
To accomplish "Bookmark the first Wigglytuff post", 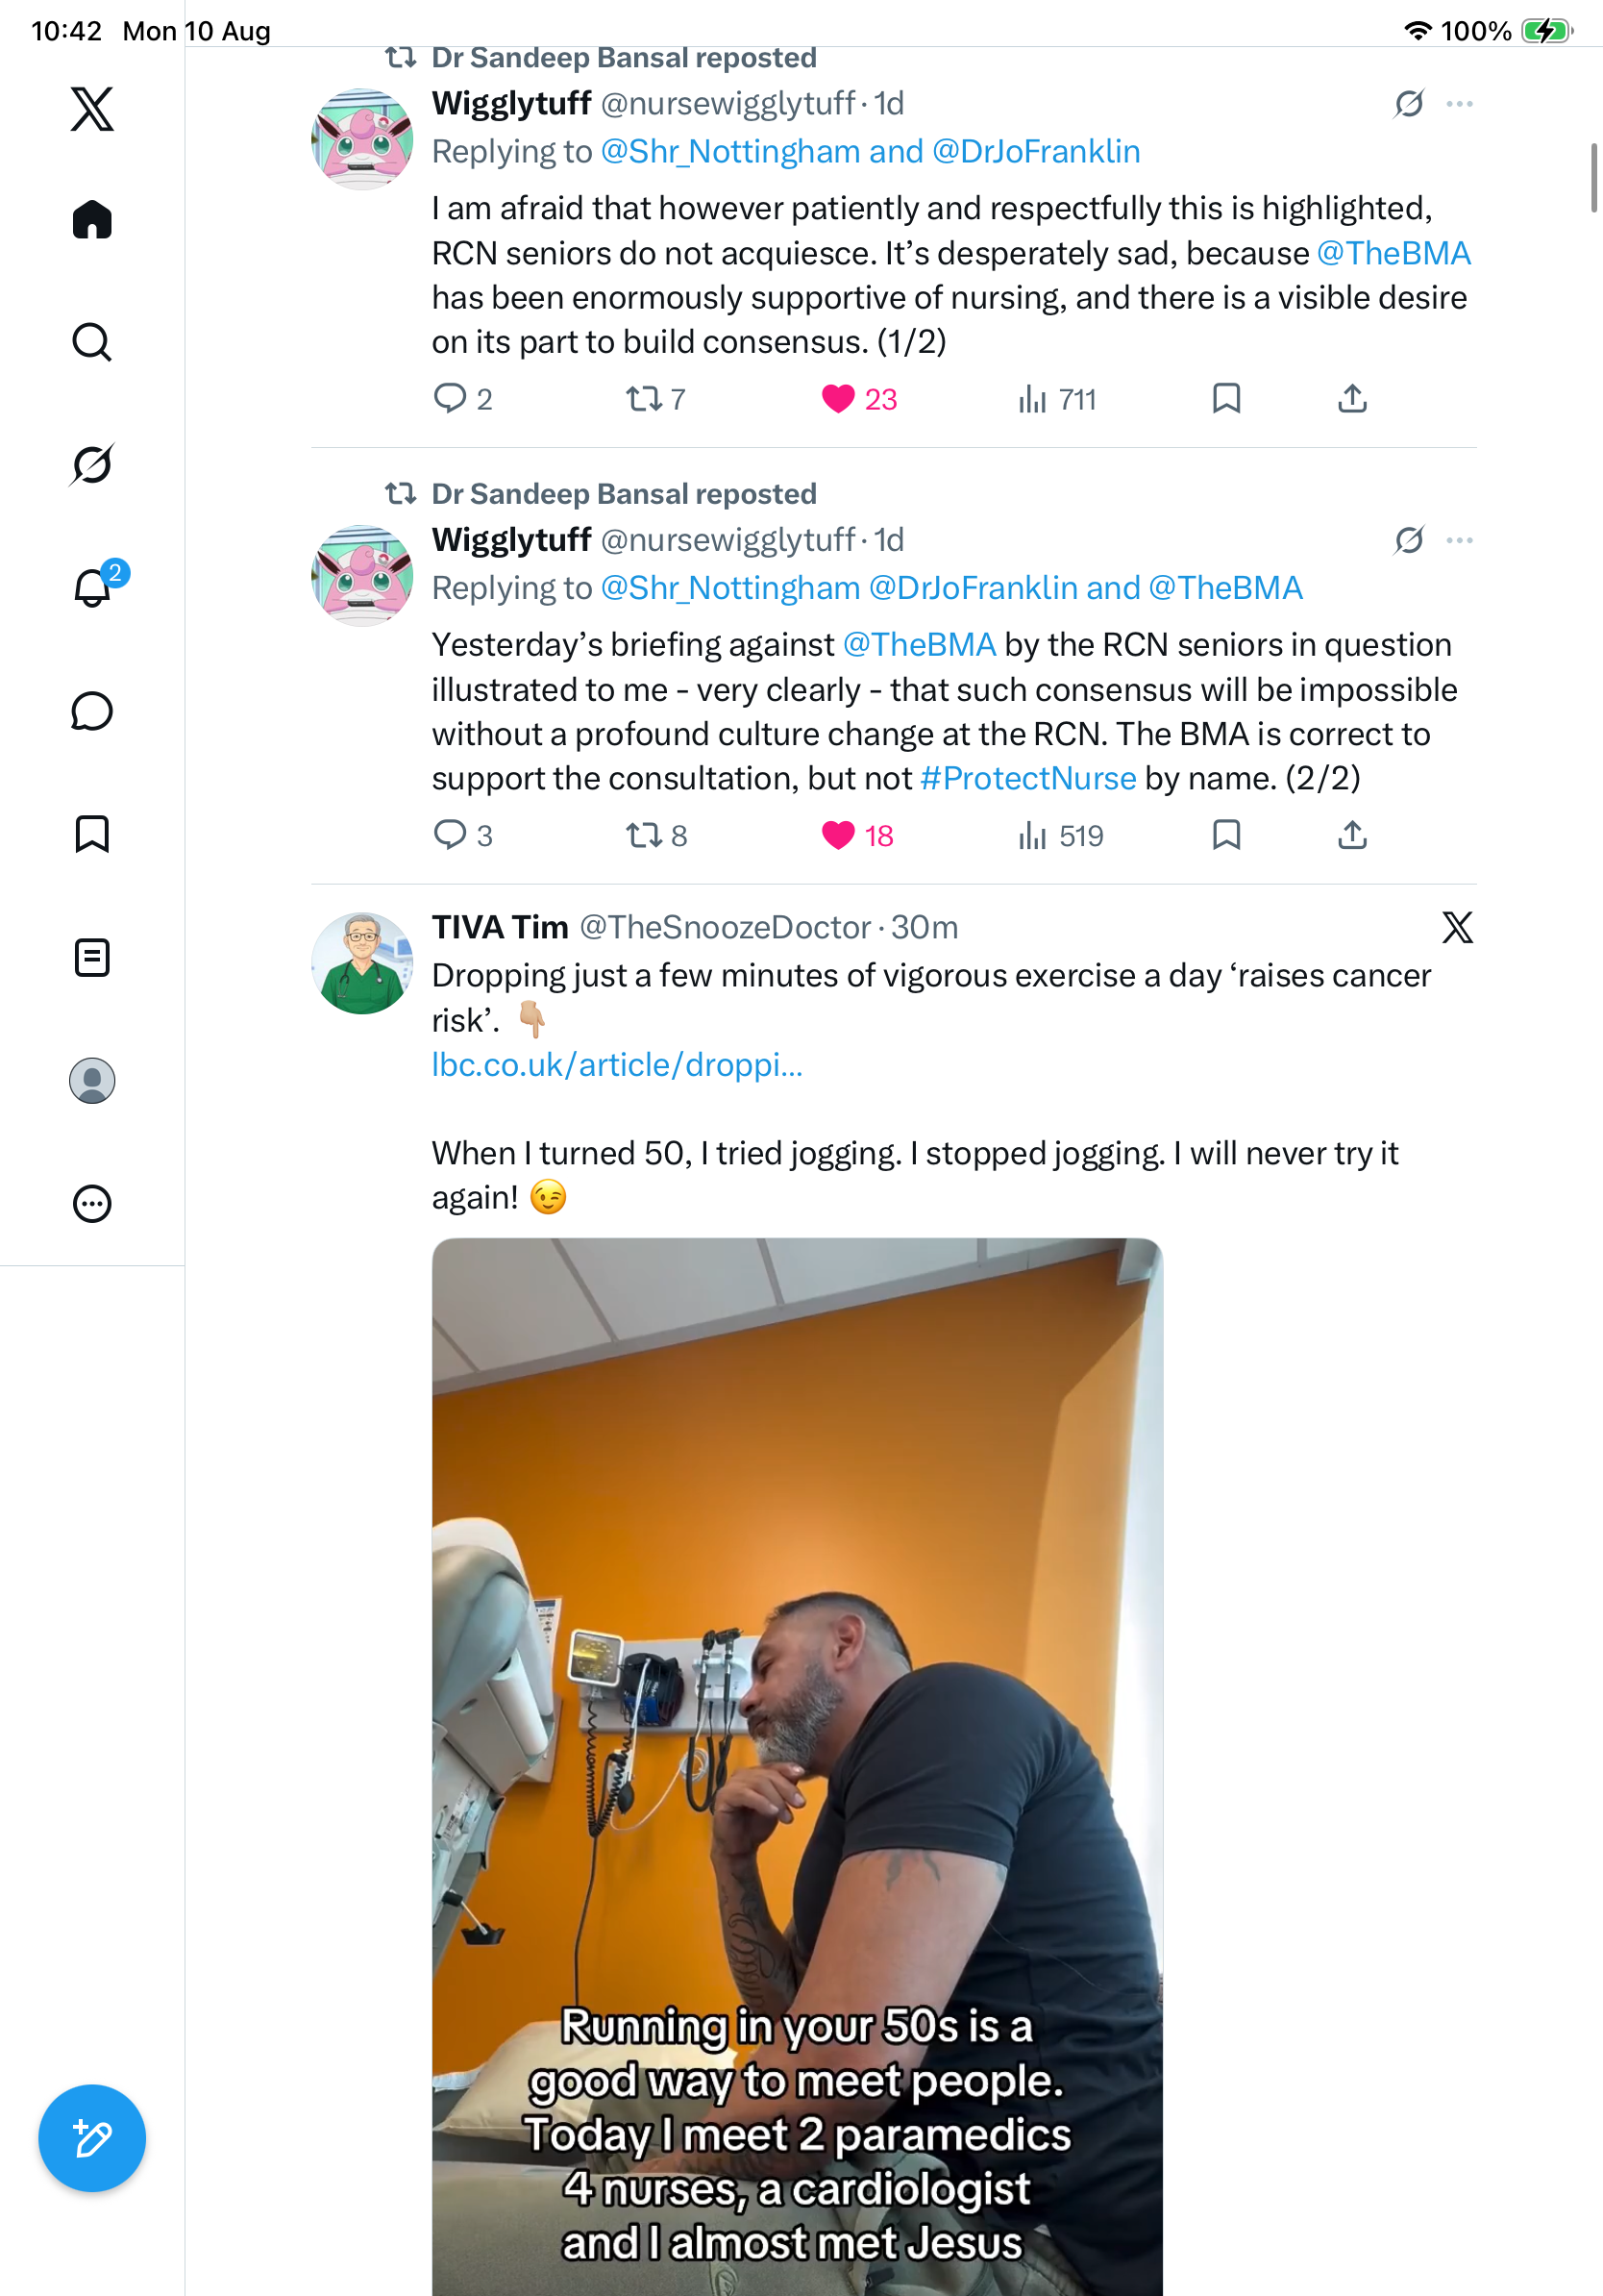I will 1226,398.
